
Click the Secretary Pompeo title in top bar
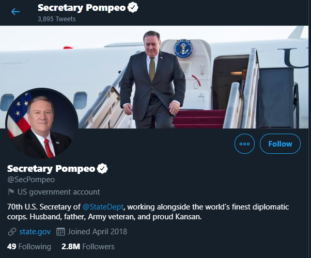[82, 8]
